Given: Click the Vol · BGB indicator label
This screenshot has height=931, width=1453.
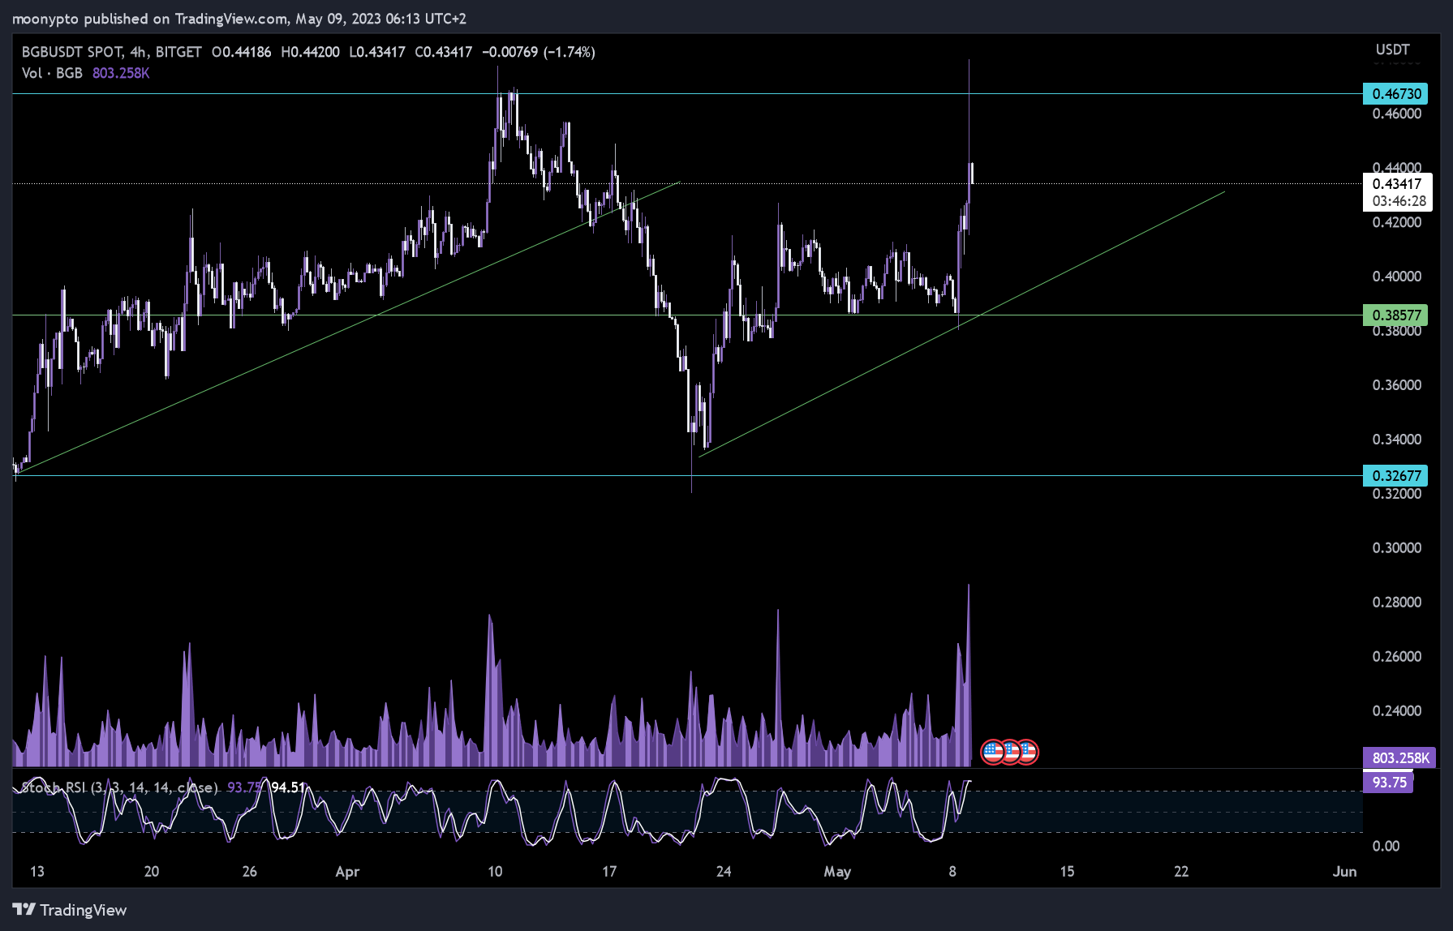Looking at the screenshot, I should (52, 73).
